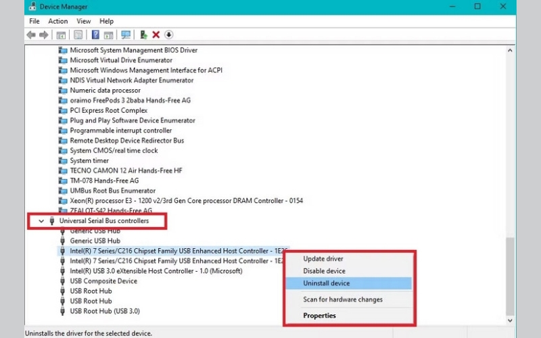Select Microsoft Virtual Drive Enumerator row
541x338 pixels.
[121, 60]
